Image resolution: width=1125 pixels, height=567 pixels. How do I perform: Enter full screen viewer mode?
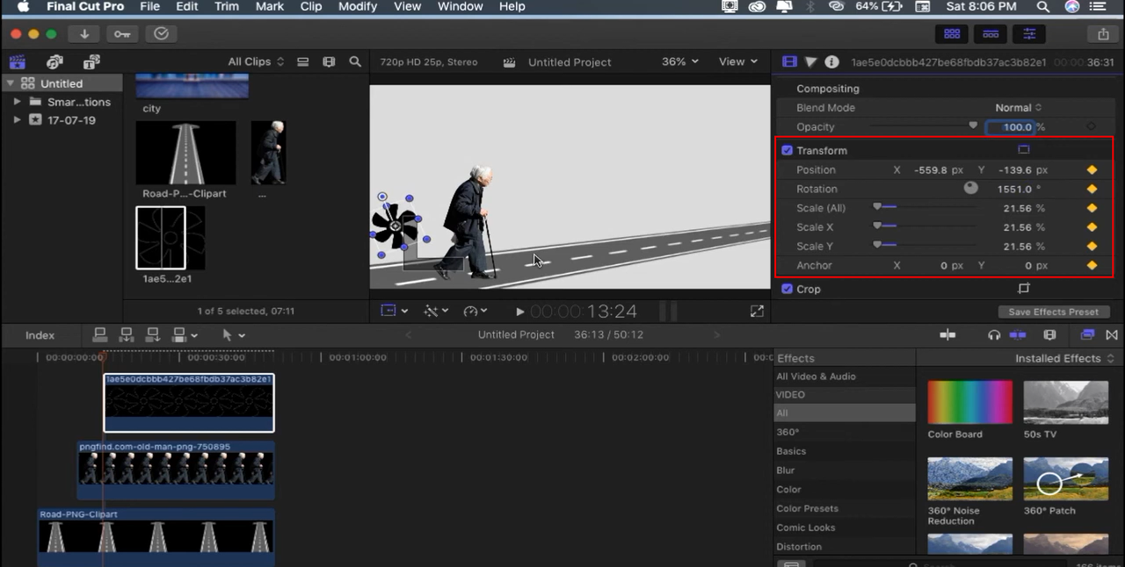(757, 312)
